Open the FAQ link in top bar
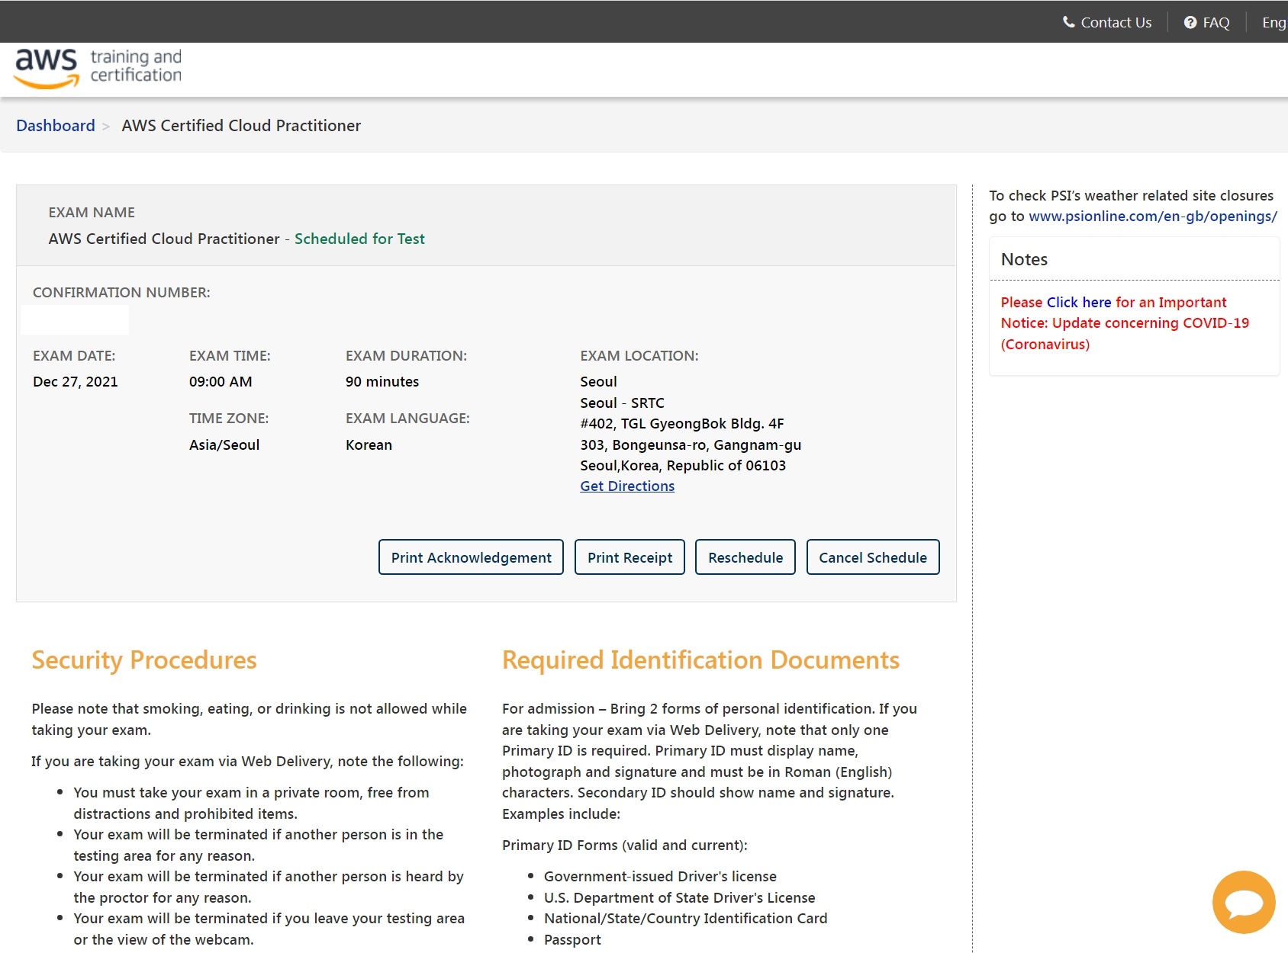The width and height of the screenshot is (1288, 953). [x=1216, y=23]
